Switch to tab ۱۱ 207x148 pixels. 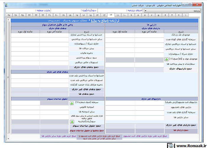click(118, 15)
